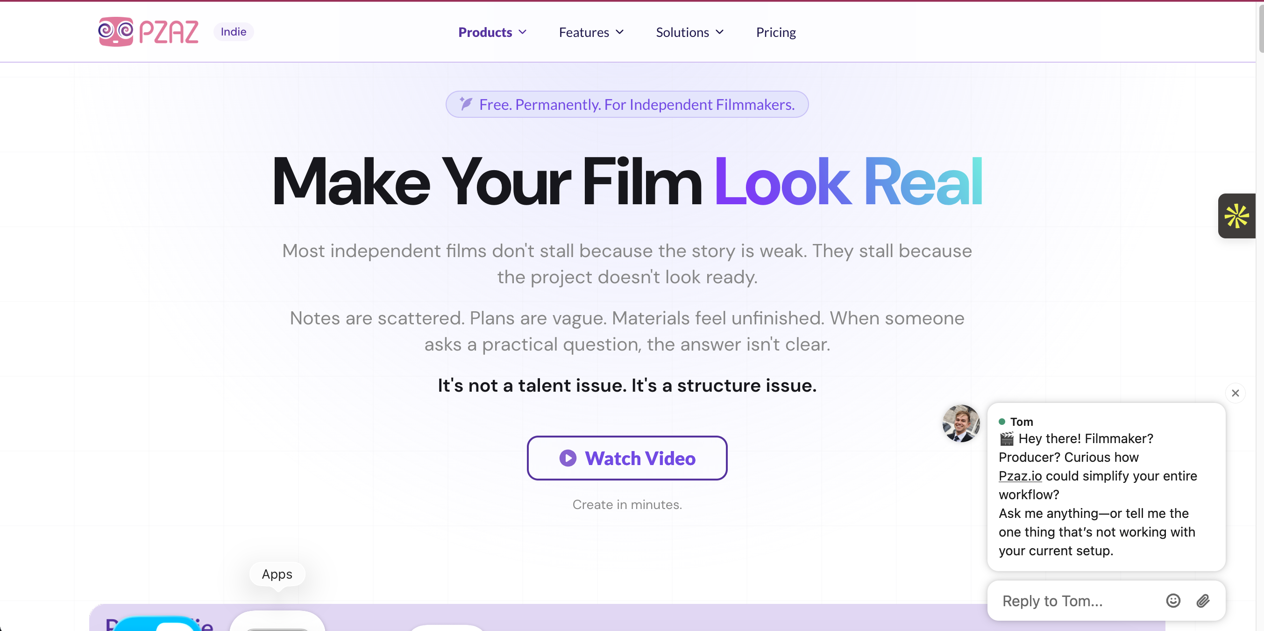Open the yellow asterisk side widget
This screenshot has width=1264, height=631.
point(1236,216)
